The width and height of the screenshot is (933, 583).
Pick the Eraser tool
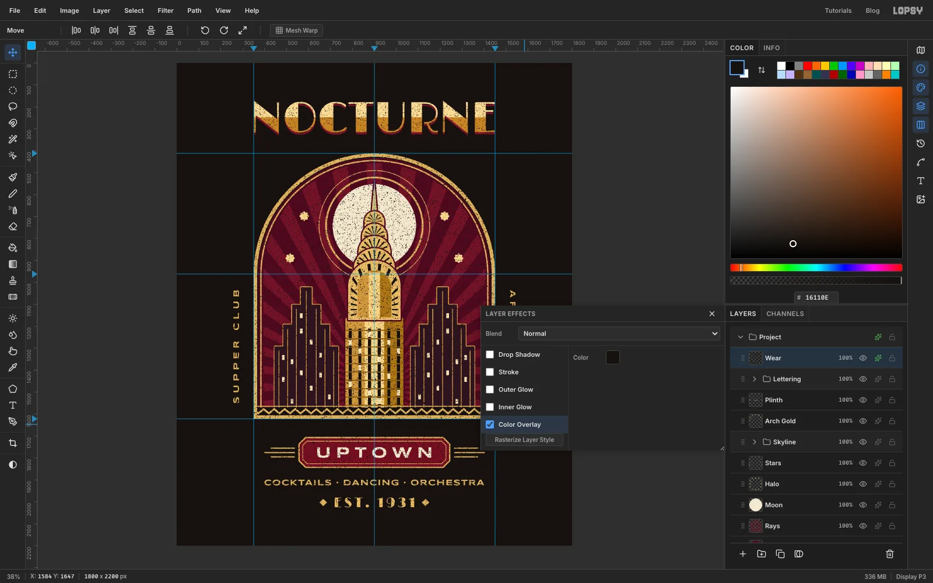pyautogui.click(x=13, y=227)
